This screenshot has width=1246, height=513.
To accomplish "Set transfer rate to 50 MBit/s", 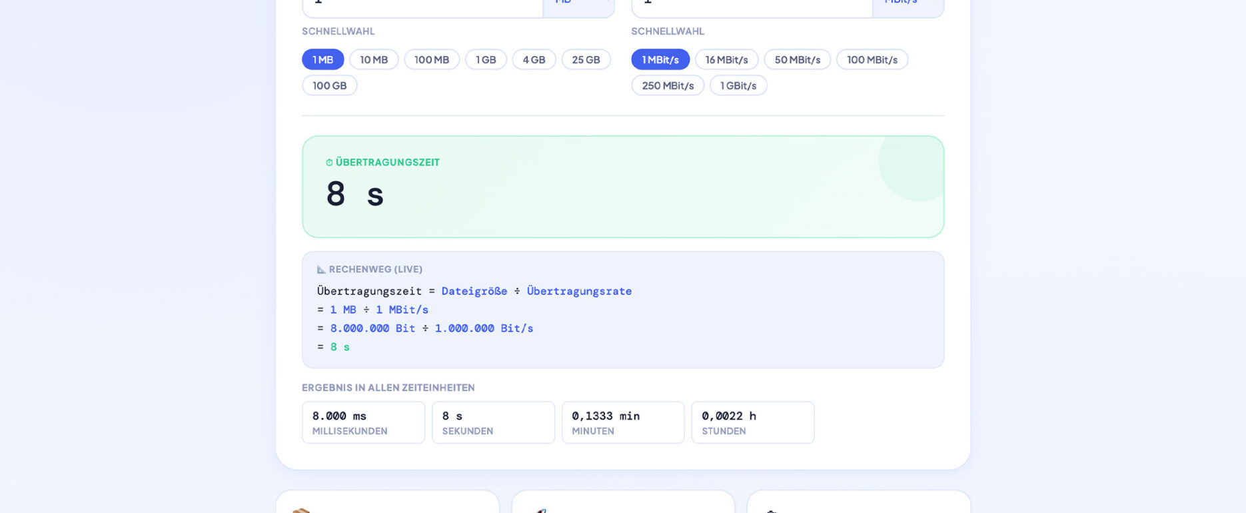I will tap(797, 60).
